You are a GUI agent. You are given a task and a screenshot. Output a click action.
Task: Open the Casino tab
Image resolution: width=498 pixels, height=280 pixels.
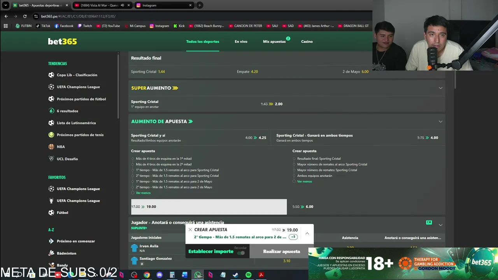pyautogui.click(x=307, y=42)
